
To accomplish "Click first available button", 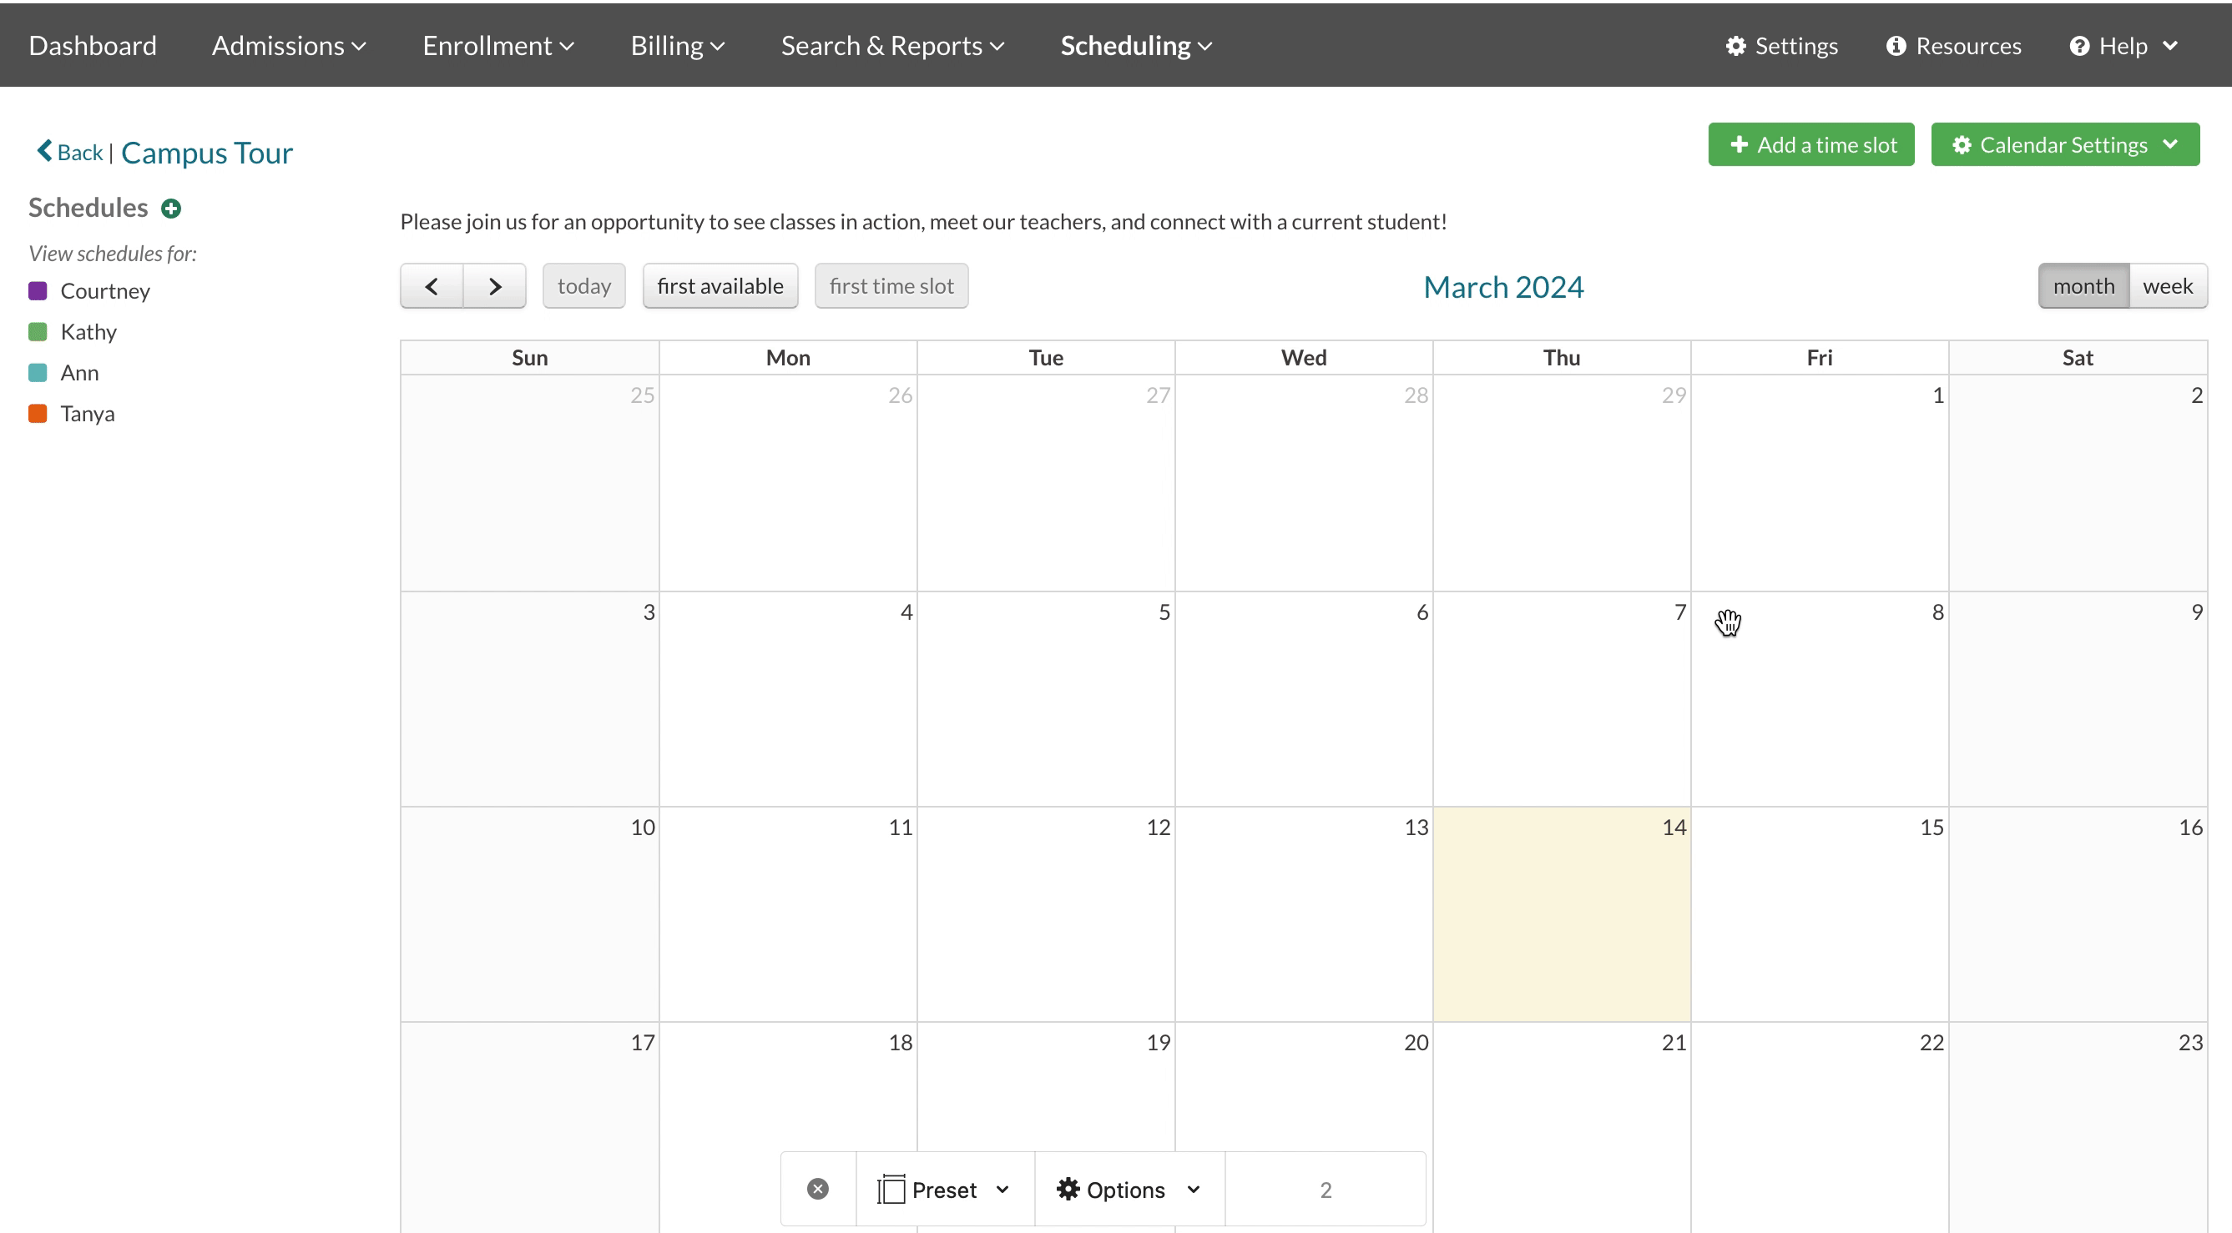I will pyautogui.click(x=720, y=286).
